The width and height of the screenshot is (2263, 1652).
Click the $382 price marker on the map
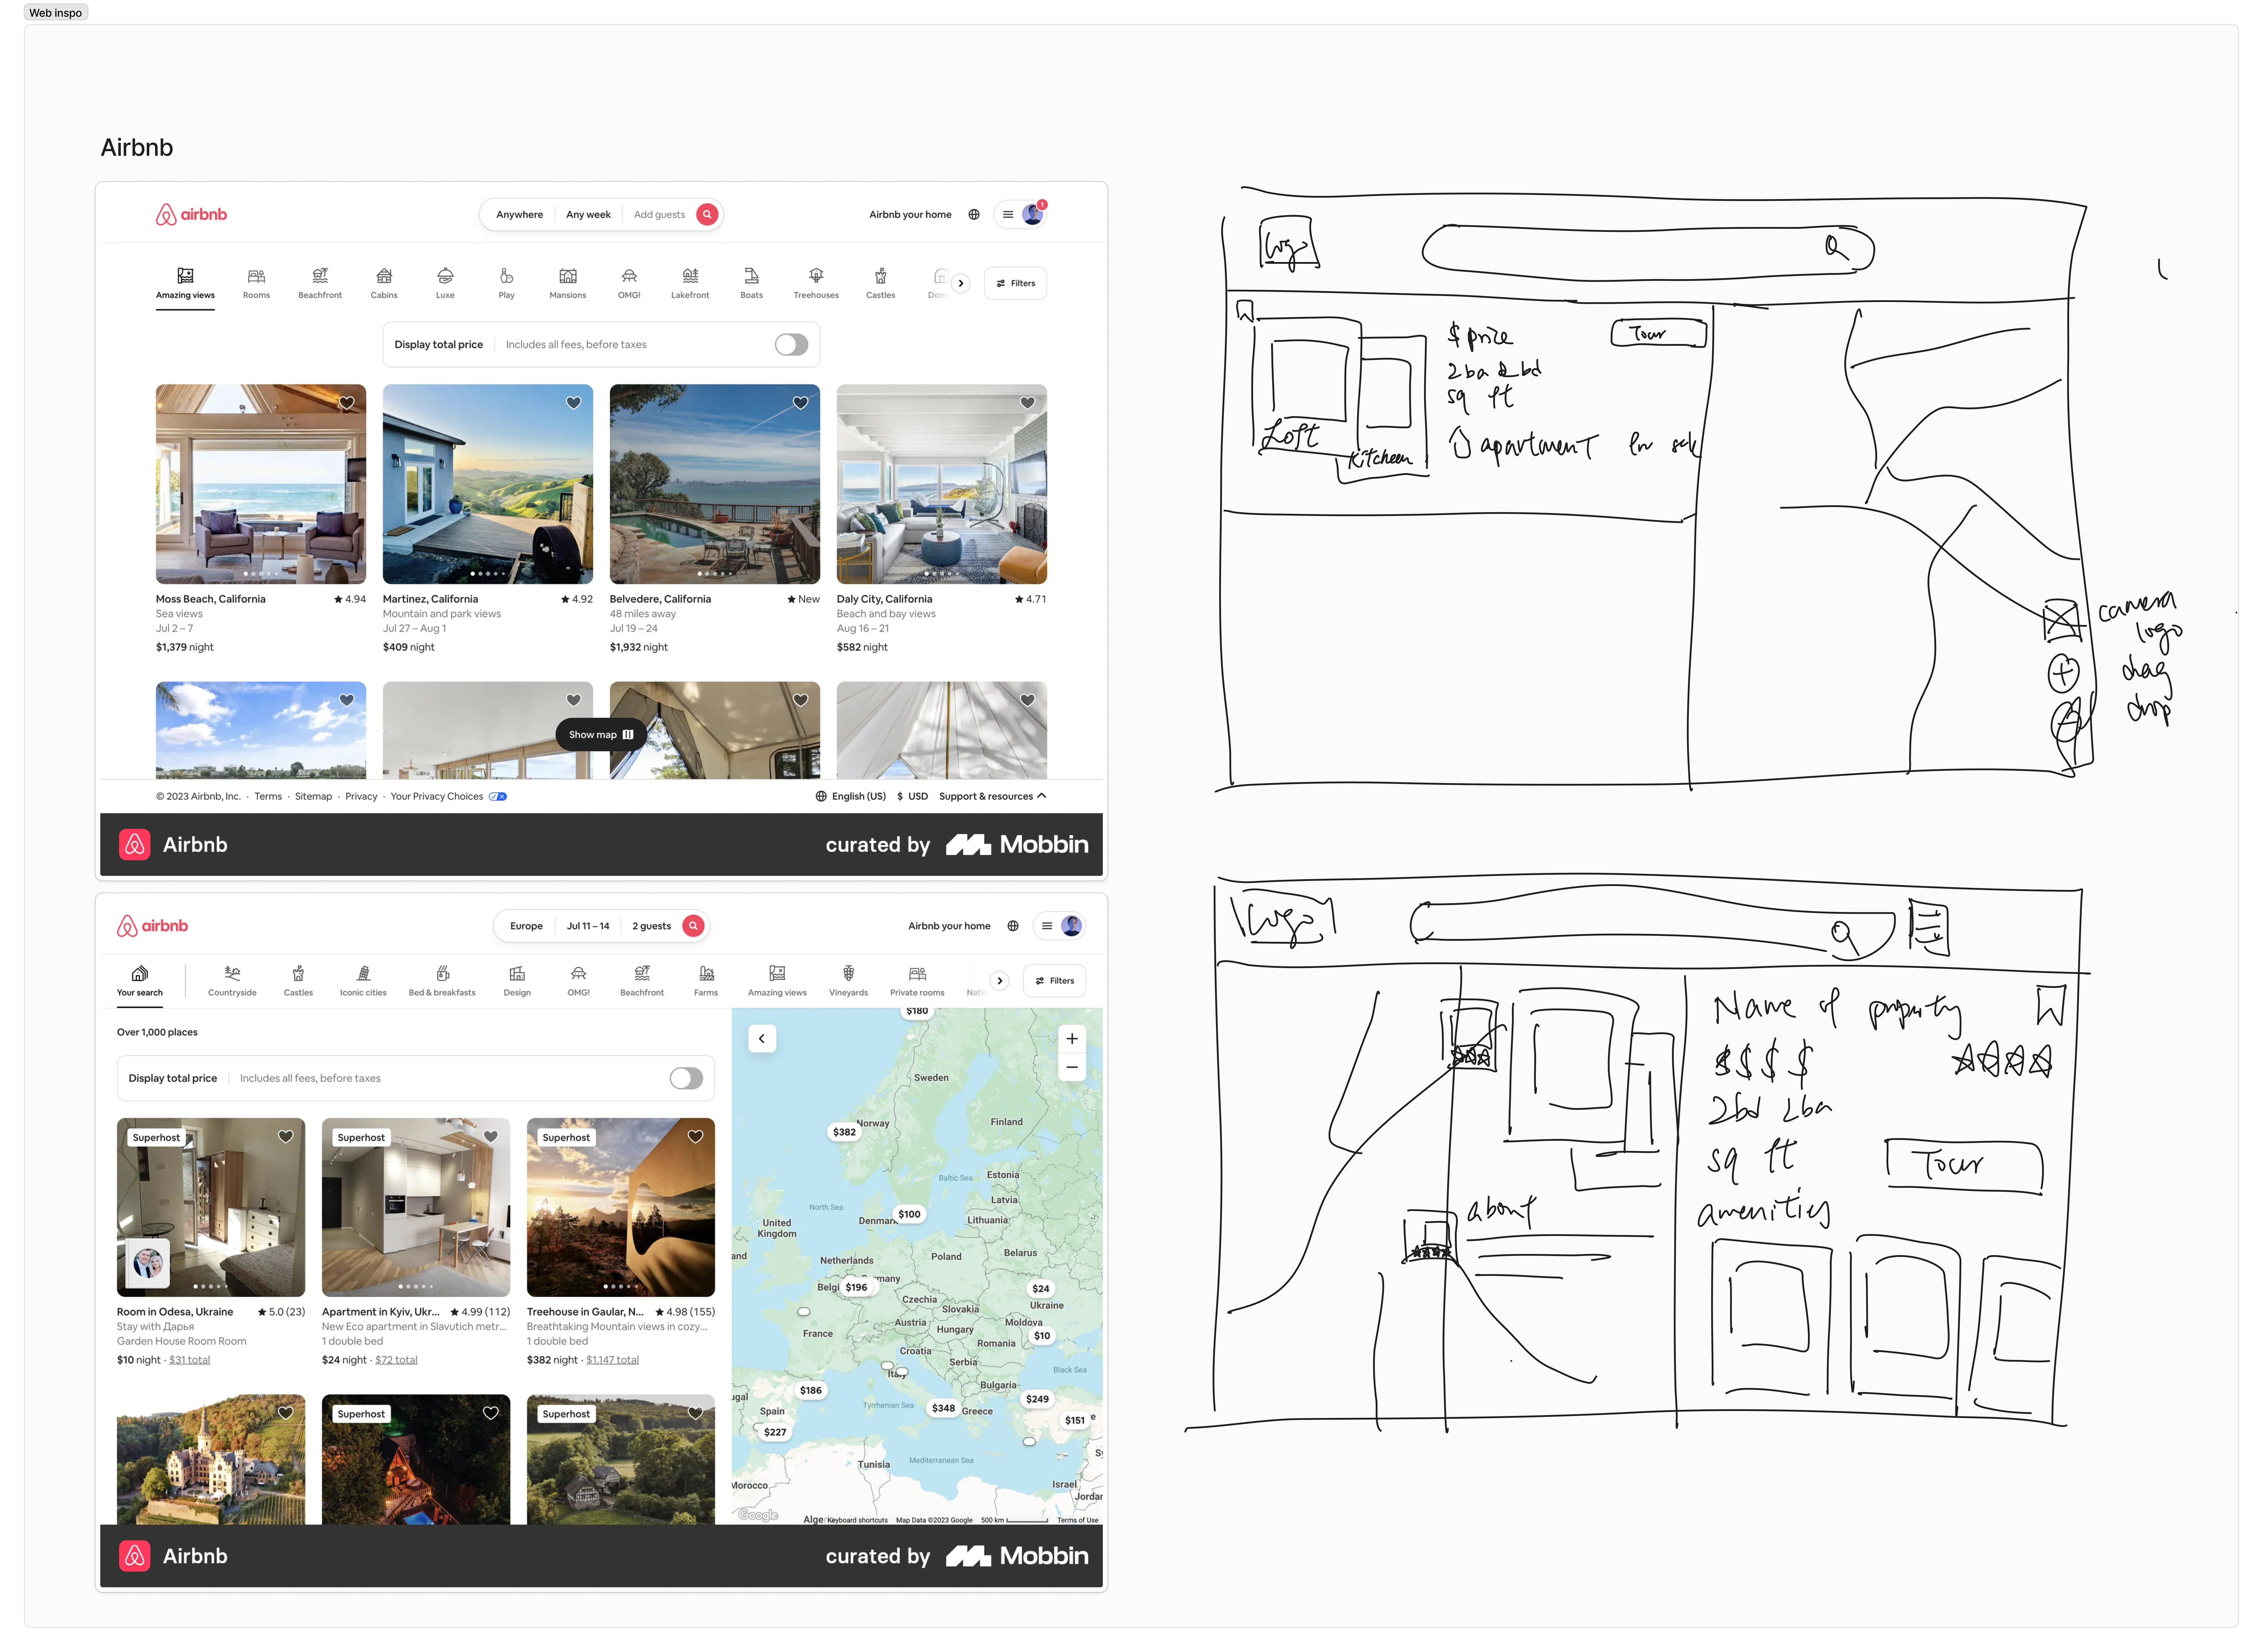click(x=844, y=1132)
